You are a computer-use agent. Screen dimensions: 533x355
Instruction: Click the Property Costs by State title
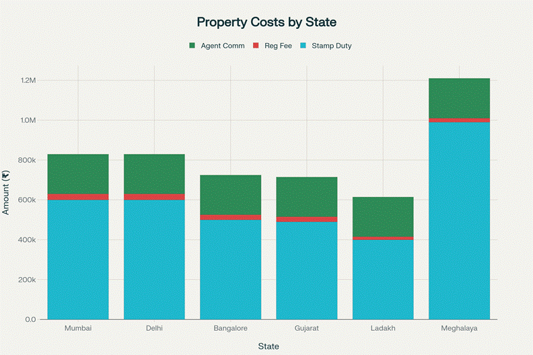coord(266,22)
